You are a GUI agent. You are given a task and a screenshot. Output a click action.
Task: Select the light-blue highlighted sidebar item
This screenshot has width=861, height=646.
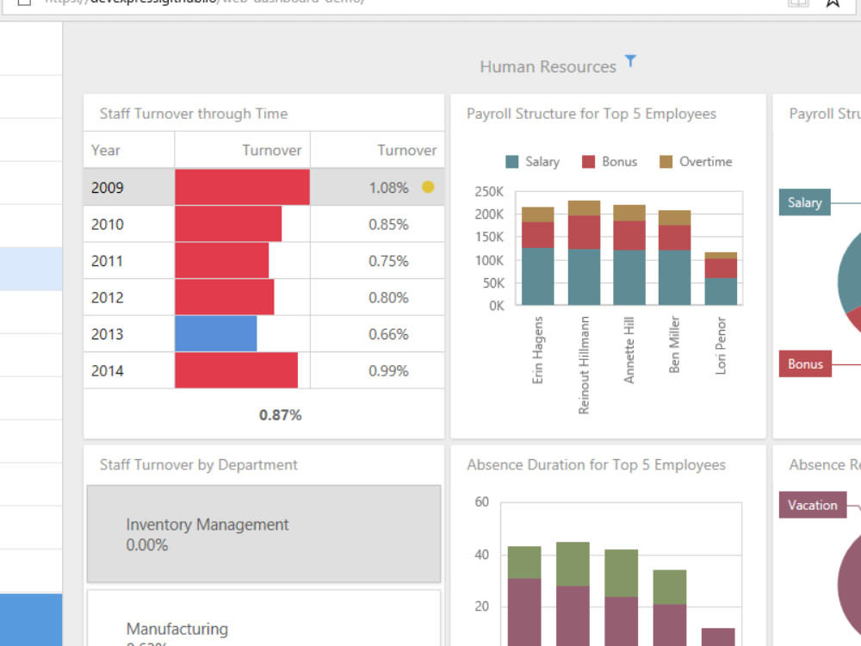point(31,269)
